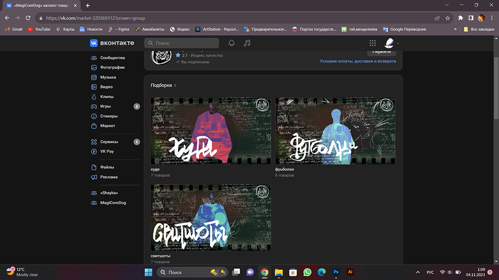Bookmark this page with the star icon
The image size is (499, 280).
pos(448,18)
